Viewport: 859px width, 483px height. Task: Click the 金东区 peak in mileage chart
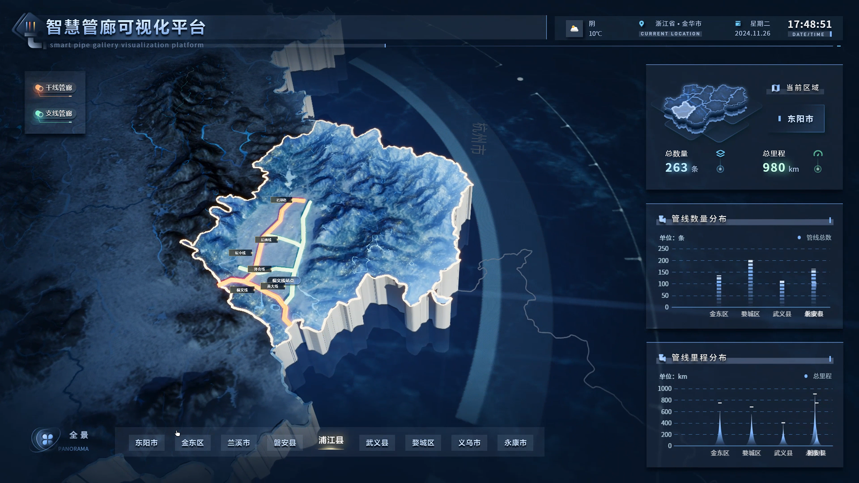pyautogui.click(x=720, y=428)
